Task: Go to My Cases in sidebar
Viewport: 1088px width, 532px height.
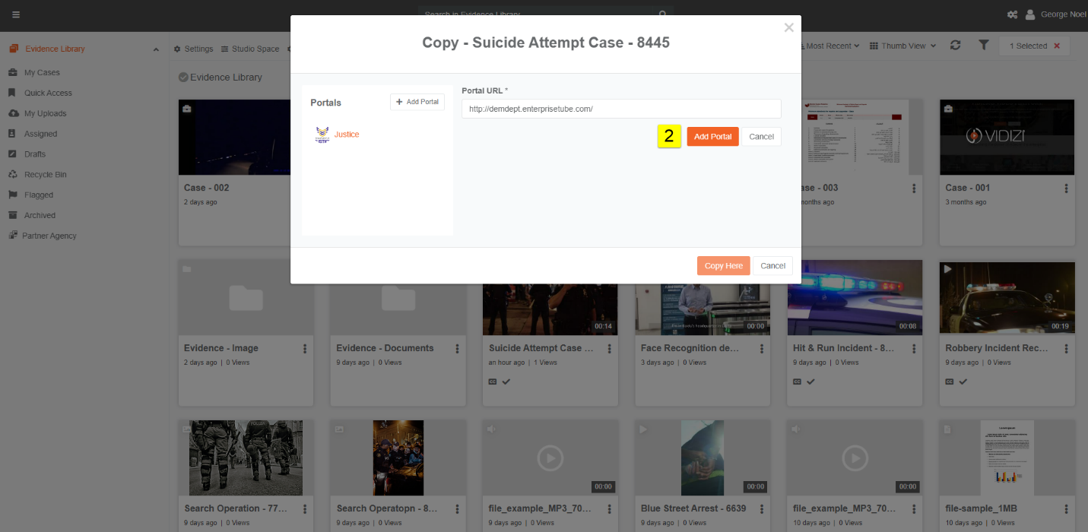Action: coord(42,73)
